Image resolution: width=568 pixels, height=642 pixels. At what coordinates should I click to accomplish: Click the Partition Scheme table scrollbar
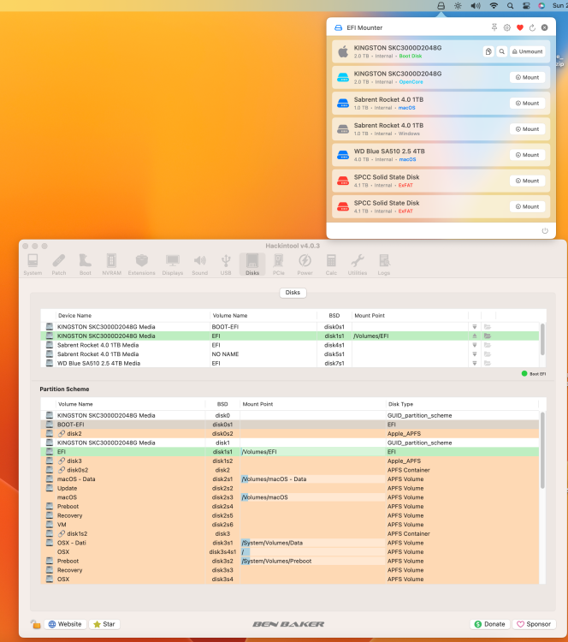[542, 450]
